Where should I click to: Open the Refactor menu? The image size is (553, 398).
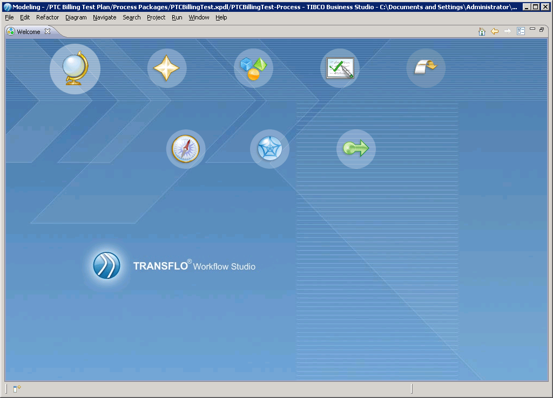pyautogui.click(x=47, y=17)
